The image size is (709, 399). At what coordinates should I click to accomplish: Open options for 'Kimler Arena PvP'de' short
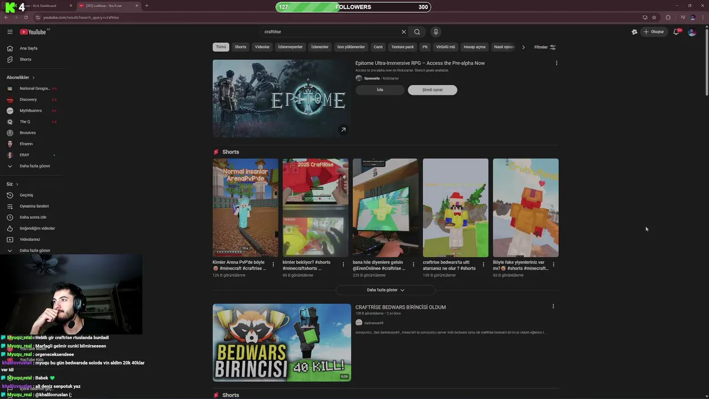[273, 264]
